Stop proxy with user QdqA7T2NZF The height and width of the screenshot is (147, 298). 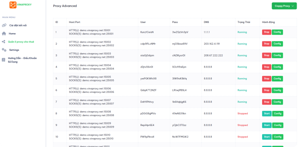point(267,90)
